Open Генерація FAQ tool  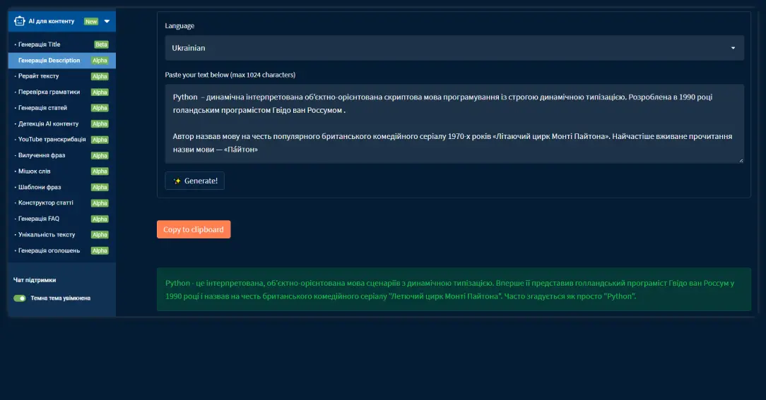tap(62, 219)
